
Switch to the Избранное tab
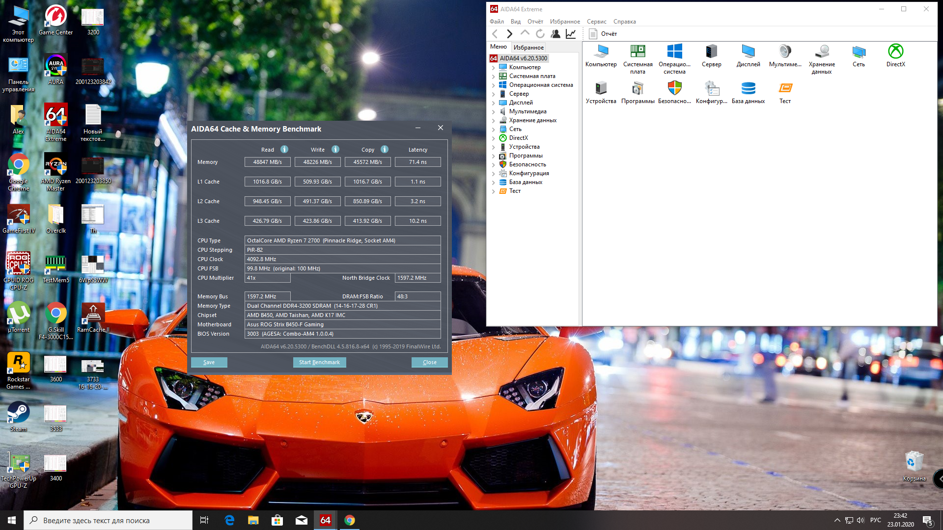point(528,48)
